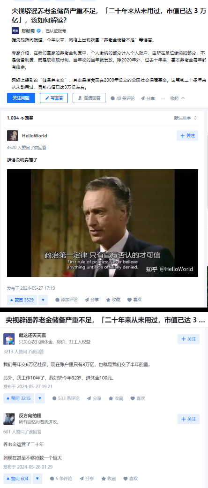Follow HelloWorld with 关注 button
208x488 pixels.
[187, 135]
